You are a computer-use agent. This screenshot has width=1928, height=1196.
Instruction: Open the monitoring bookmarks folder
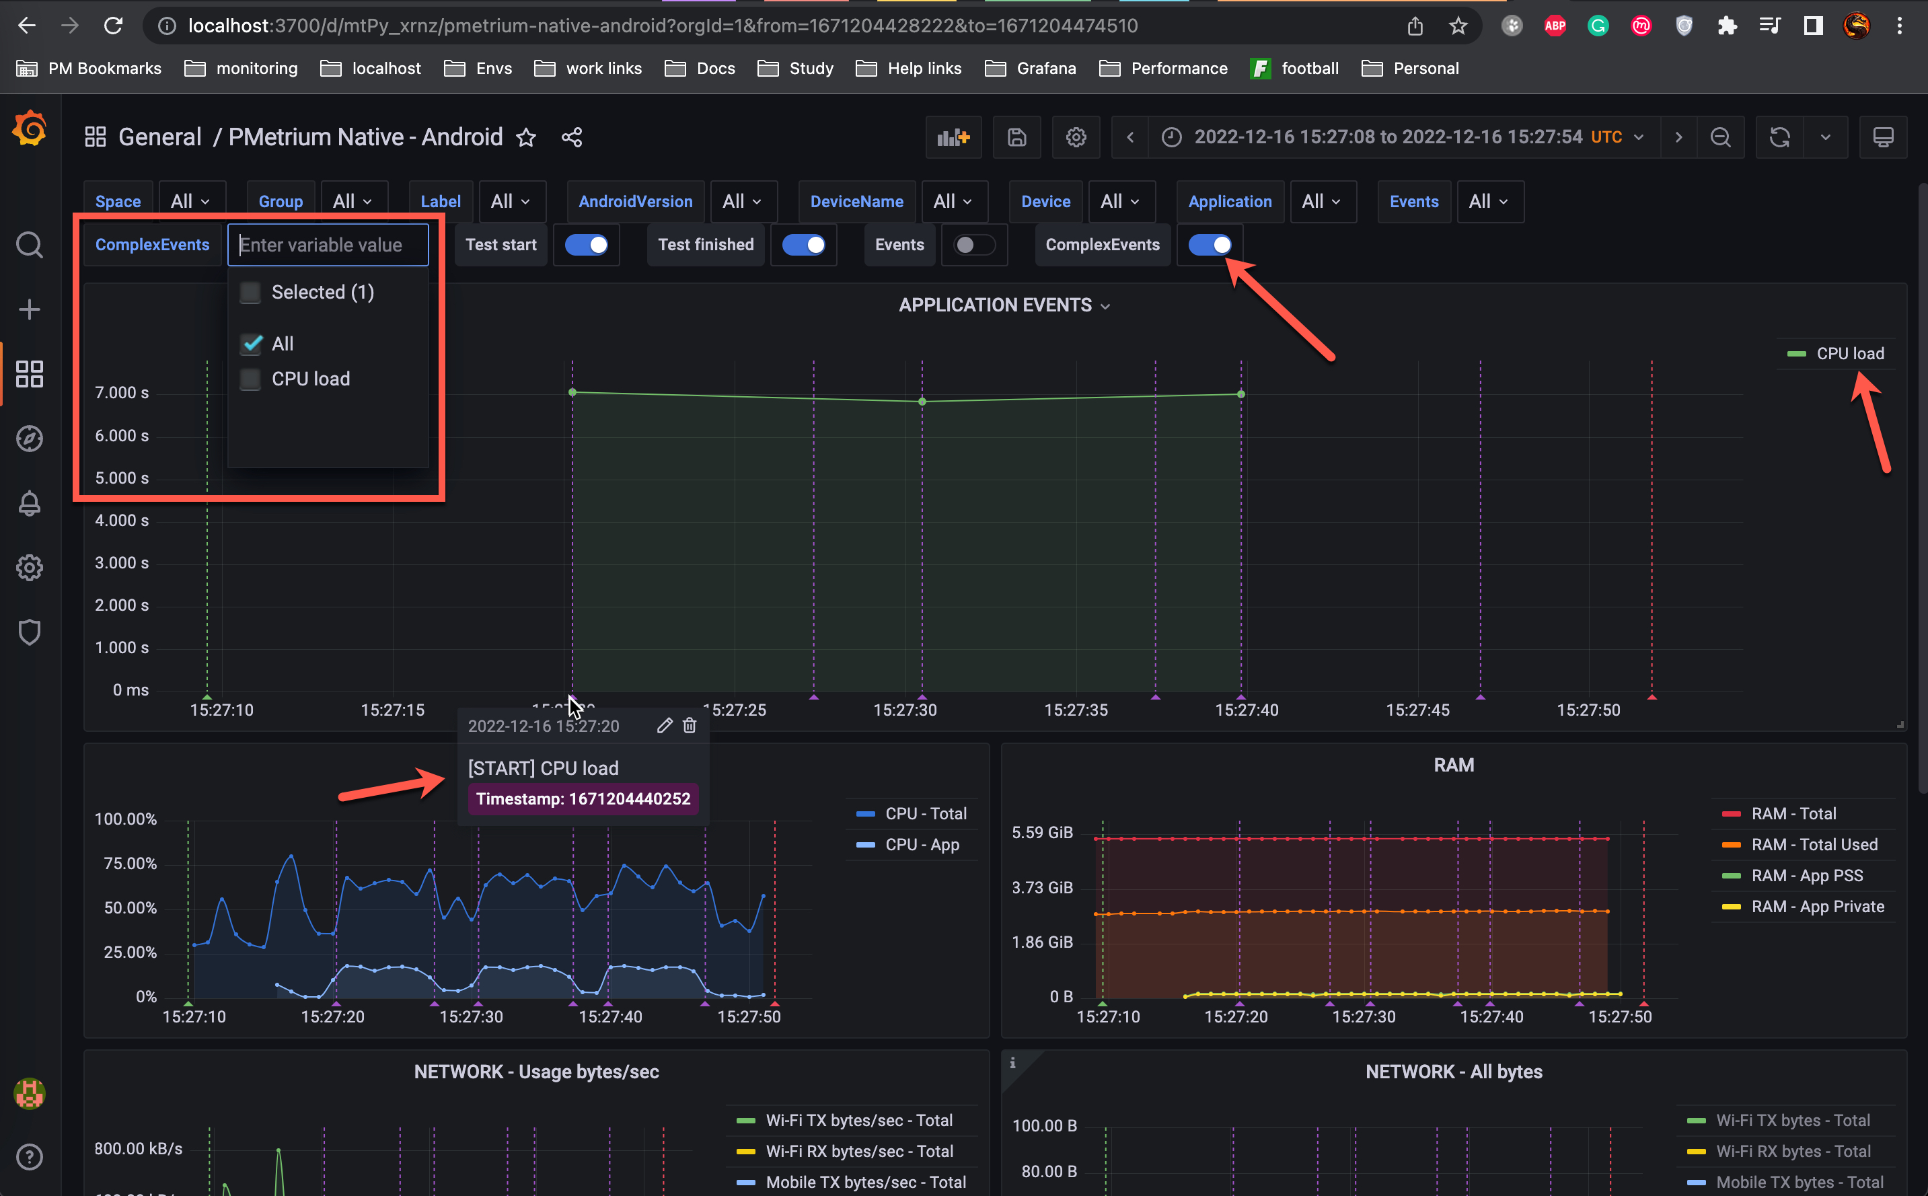[x=242, y=69]
